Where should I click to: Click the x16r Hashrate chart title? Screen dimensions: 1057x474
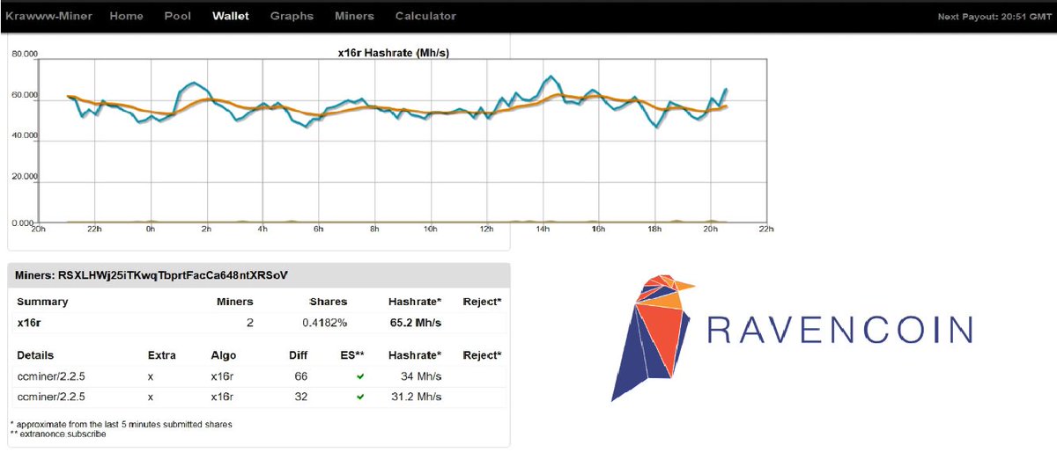tap(395, 53)
